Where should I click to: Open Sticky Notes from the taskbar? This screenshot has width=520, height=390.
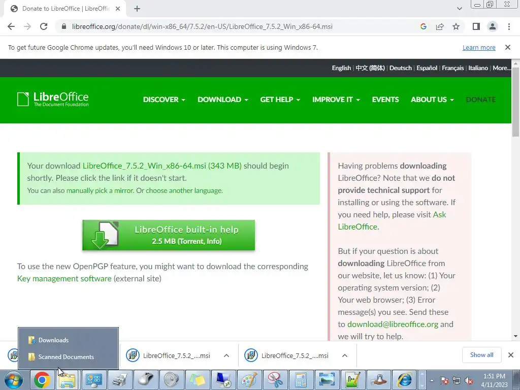[198, 380]
